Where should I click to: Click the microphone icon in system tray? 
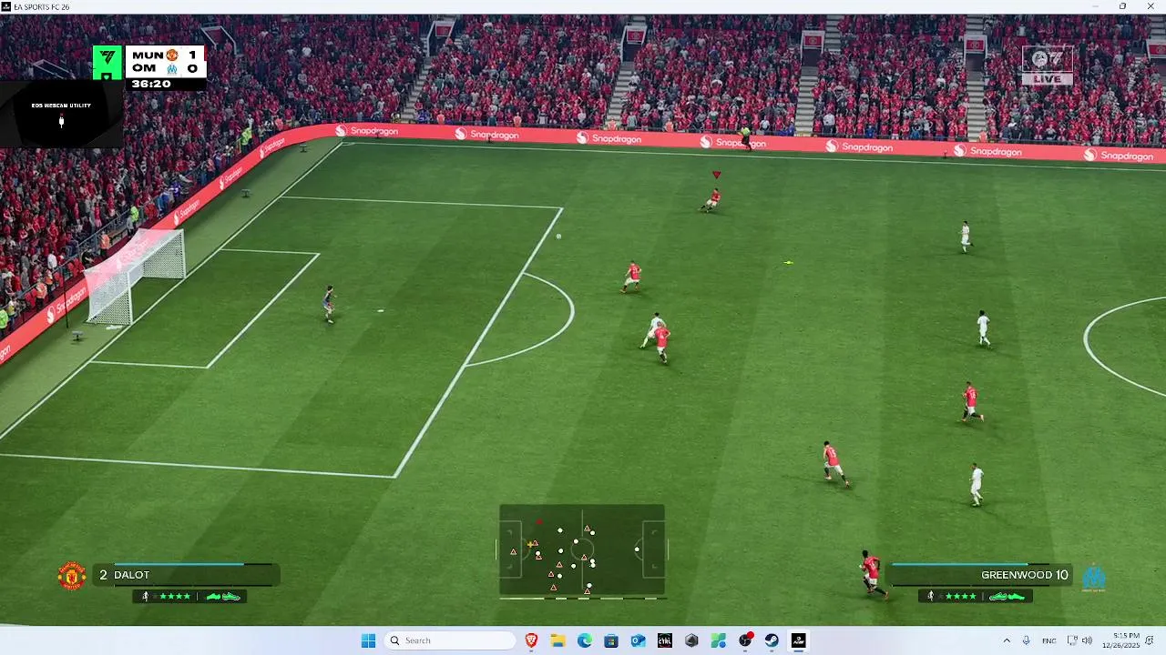(x=1027, y=640)
